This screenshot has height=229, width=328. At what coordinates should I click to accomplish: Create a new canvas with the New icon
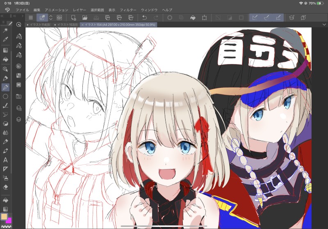(x=73, y=18)
